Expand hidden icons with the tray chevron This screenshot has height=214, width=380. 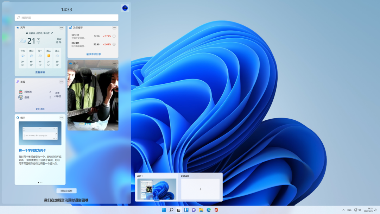click(x=343, y=210)
